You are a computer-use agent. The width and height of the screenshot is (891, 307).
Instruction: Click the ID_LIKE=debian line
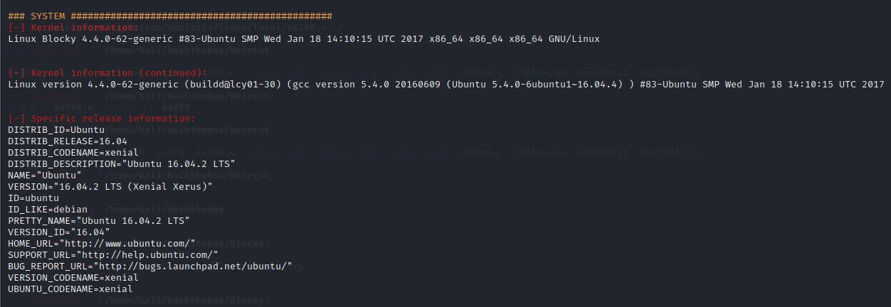(48, 209)
